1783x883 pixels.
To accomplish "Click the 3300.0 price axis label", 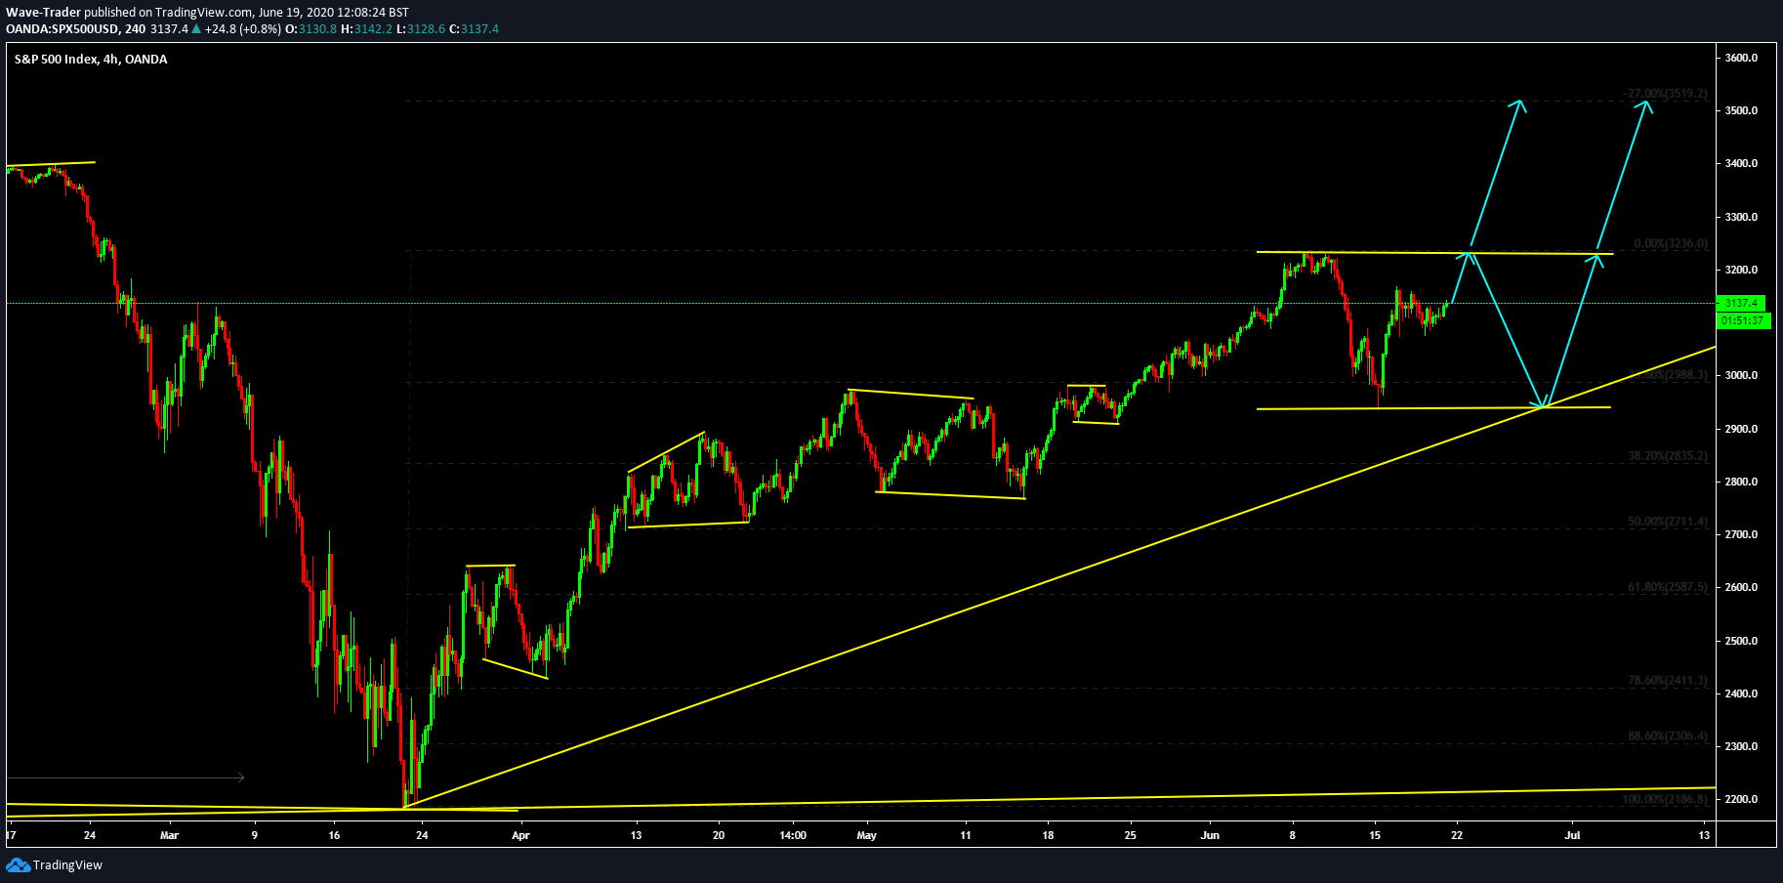I will click(1741, 217).
